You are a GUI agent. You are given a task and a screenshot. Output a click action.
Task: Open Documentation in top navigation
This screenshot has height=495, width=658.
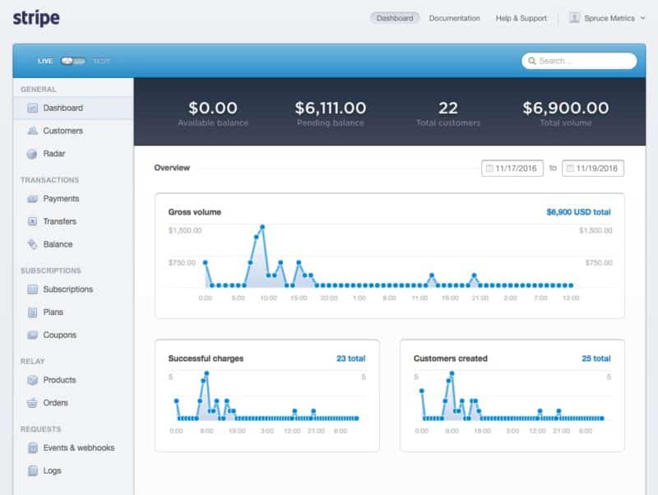pyautogui.click(x=455, y=18)
